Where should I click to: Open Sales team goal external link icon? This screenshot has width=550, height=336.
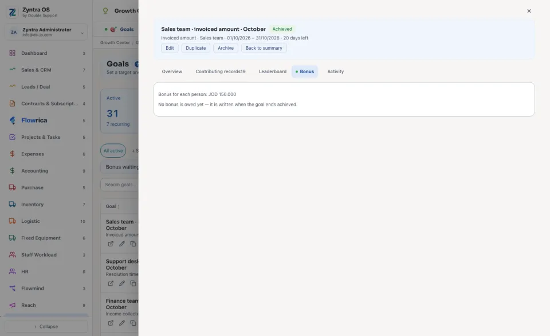111,244
